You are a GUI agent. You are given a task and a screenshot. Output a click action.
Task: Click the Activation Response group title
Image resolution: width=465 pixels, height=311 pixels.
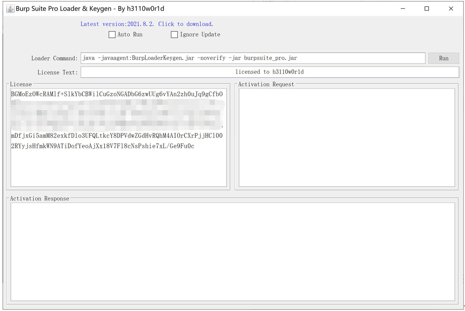click(40, 199)
